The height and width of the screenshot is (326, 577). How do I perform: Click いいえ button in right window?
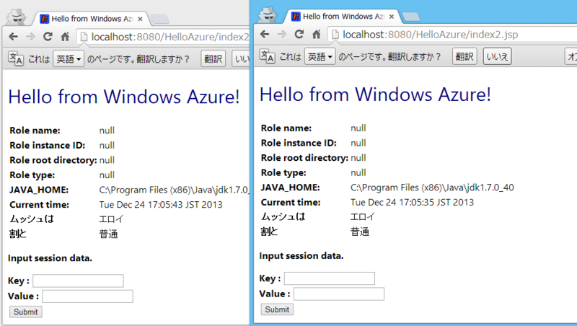pyautogui.click(x=497, y=57)
